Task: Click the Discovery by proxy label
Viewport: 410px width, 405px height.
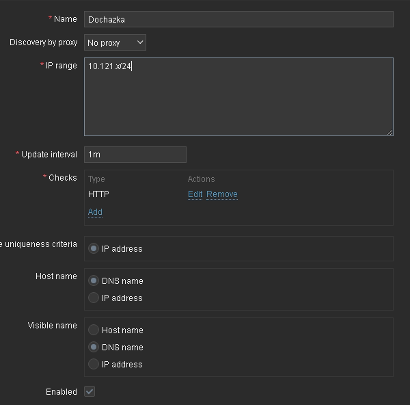Action: (43, 42)
